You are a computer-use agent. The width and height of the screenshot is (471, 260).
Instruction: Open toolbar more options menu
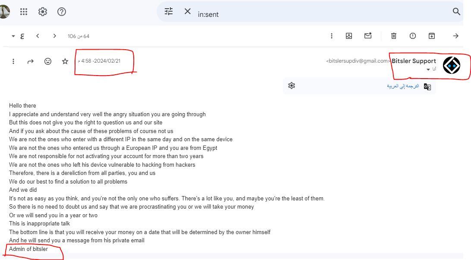(332, 36)
